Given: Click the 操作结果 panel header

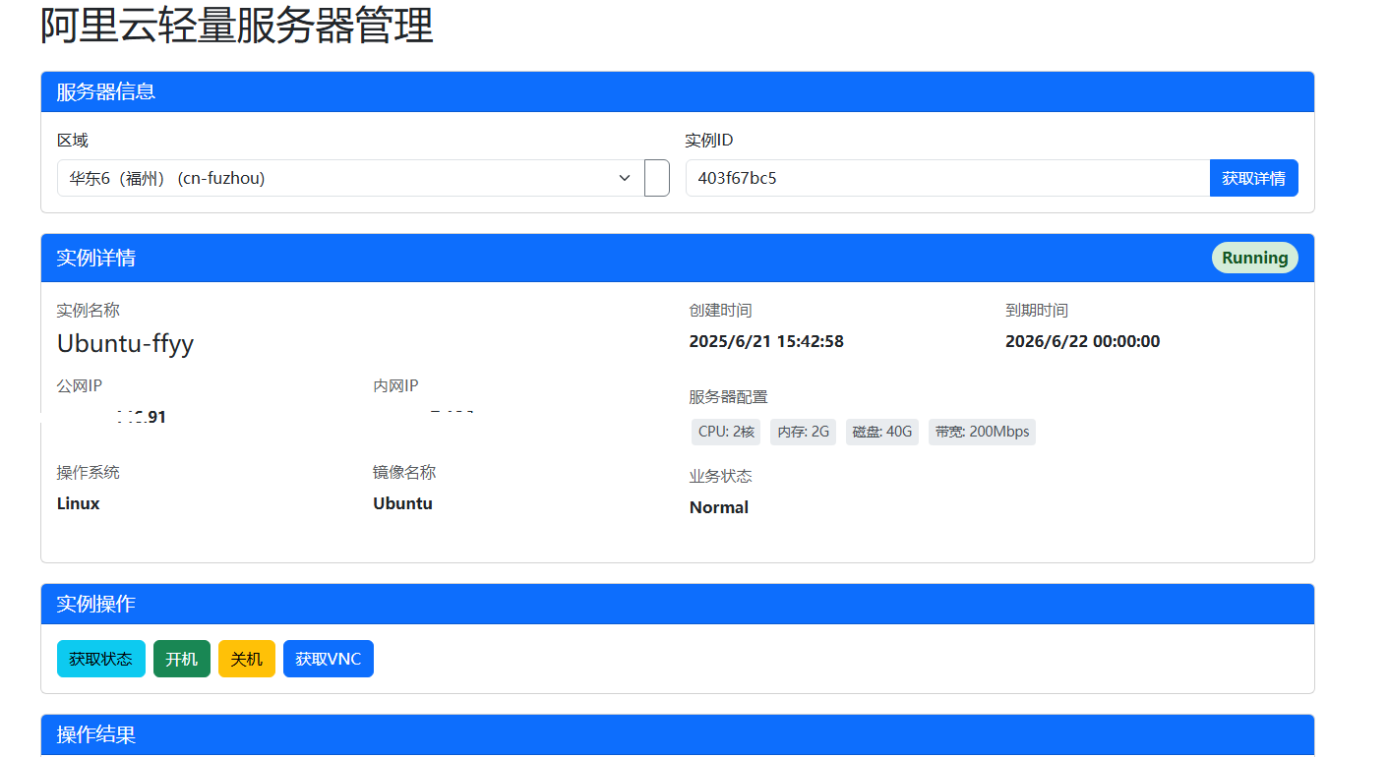Looking at the screenshot, I should point(678,734).
